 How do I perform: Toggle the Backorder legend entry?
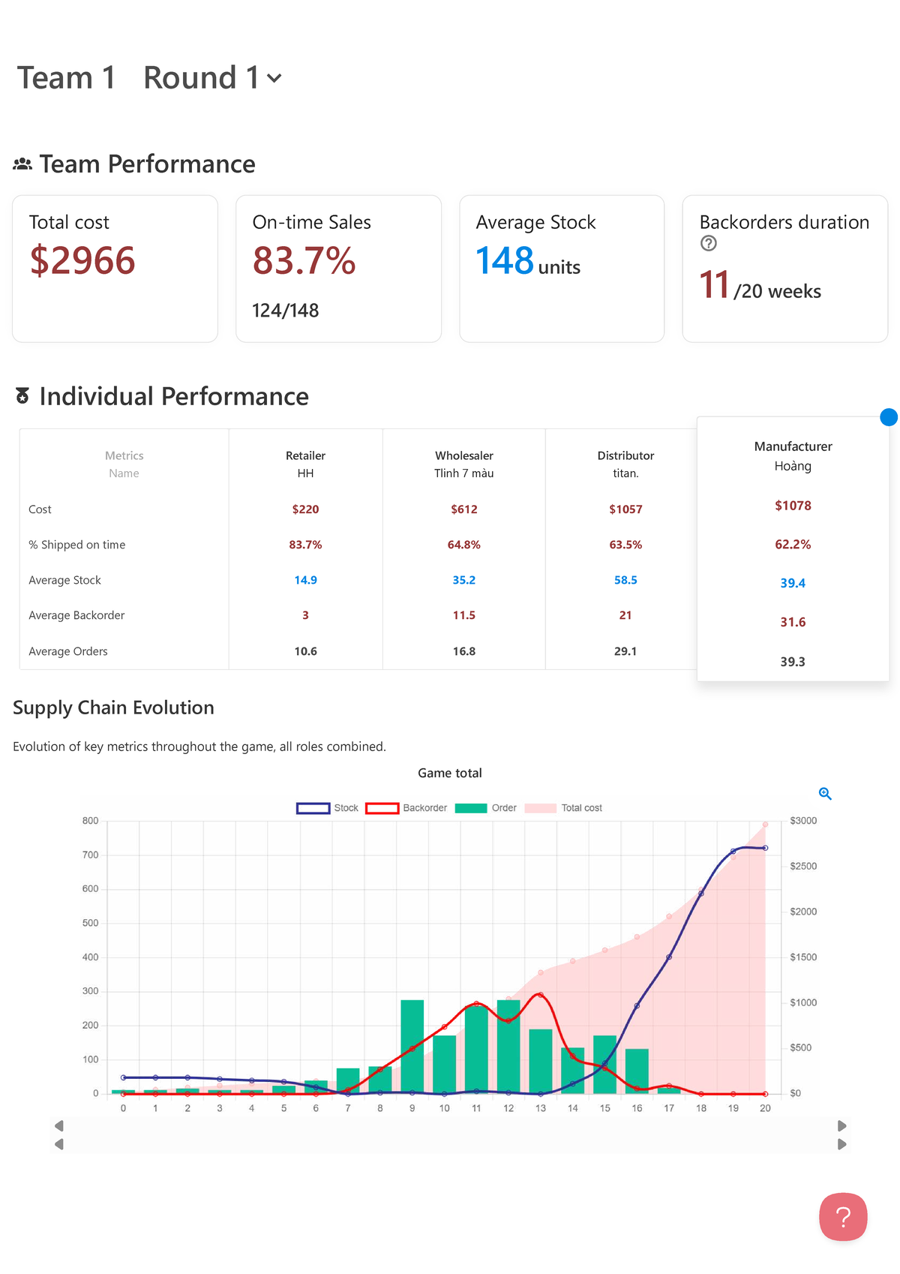click(406, 808)
